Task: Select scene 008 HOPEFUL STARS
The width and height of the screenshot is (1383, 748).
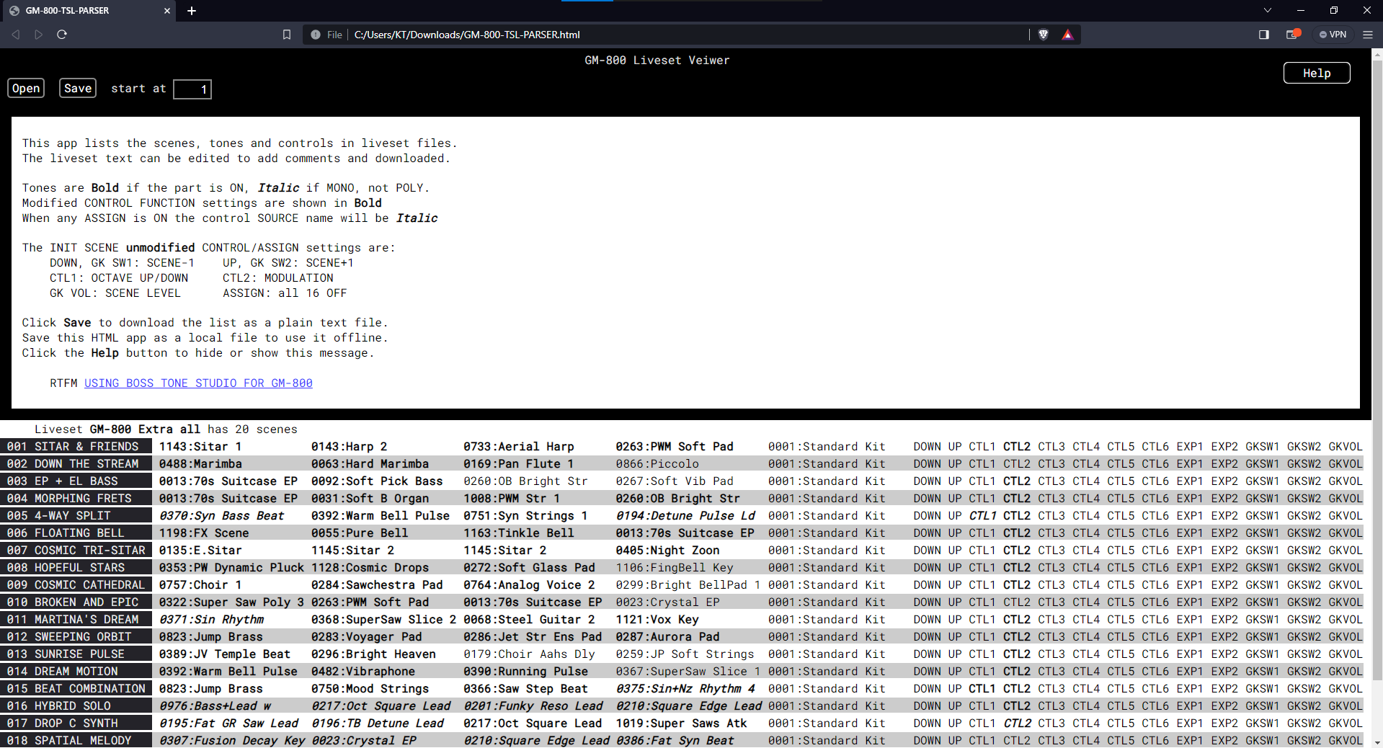Action: [x=76, y=568]
